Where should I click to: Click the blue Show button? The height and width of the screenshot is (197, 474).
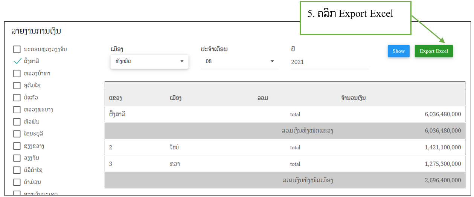[398, 51]
